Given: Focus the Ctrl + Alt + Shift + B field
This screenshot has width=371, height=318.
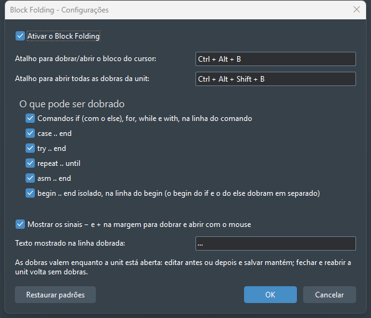Looking at the screenshot, I should [276, 79].
